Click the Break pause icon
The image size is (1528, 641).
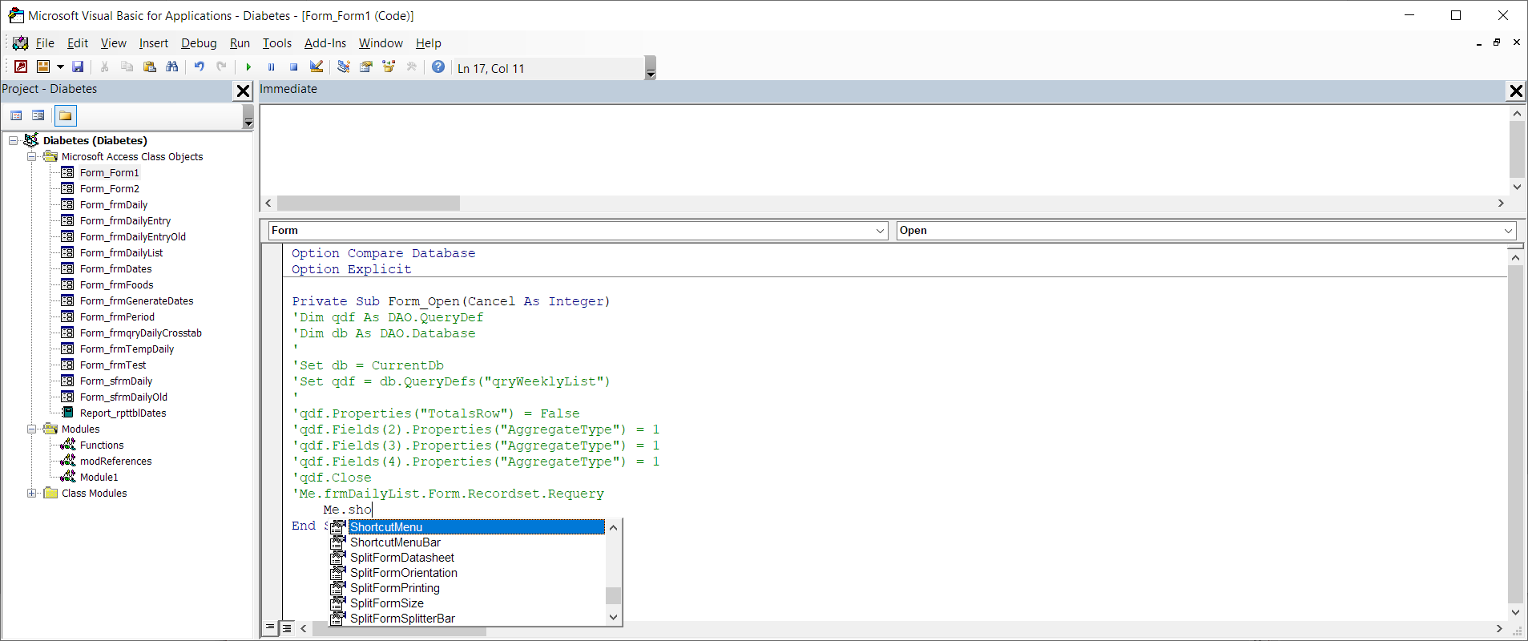point(271,67)
